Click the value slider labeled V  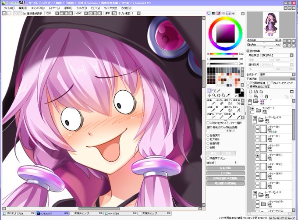click(223, 64)
